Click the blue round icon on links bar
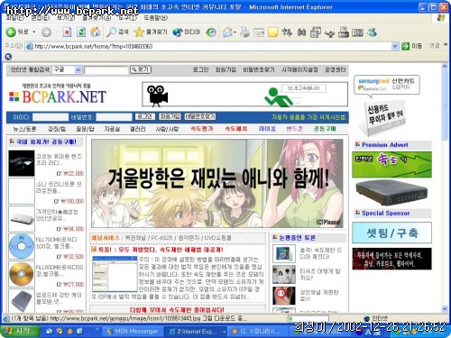Viewport: 451px width, 338px height. coord(8,57)
